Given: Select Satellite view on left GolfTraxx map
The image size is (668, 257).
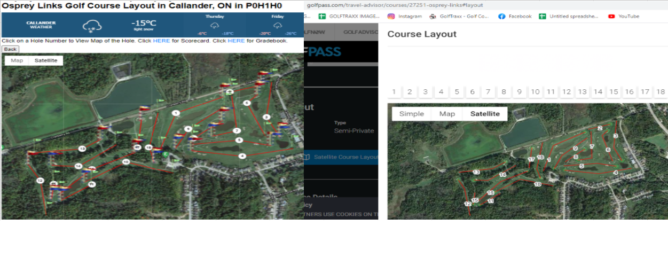Looking at the screenshot, I should [x=46, y=60].
